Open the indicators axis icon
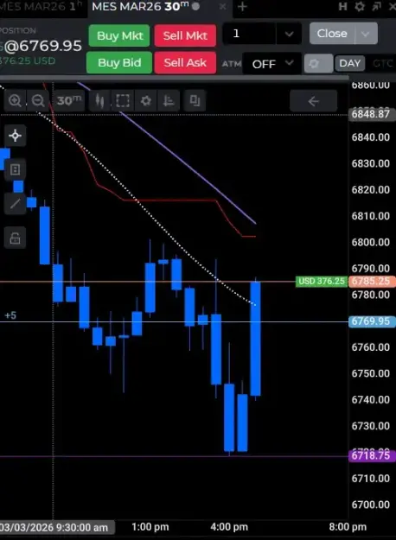 click(169, 100)
